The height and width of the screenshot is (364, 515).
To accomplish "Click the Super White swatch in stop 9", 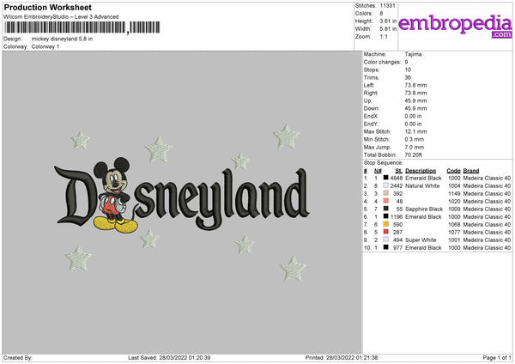I will [x=386, y=240].
